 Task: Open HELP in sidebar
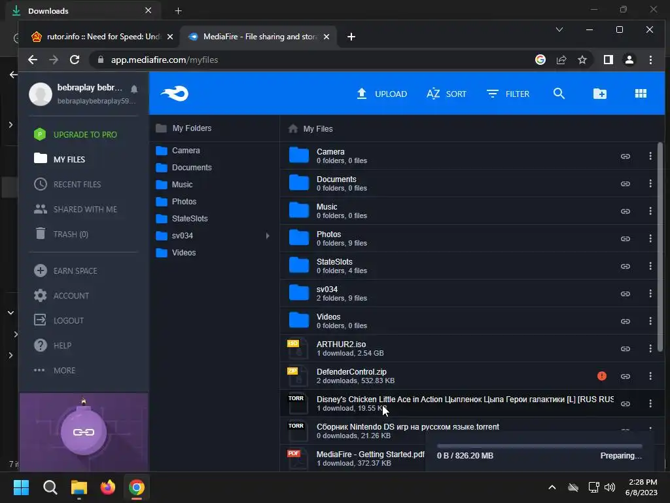[x=52, y=345]
